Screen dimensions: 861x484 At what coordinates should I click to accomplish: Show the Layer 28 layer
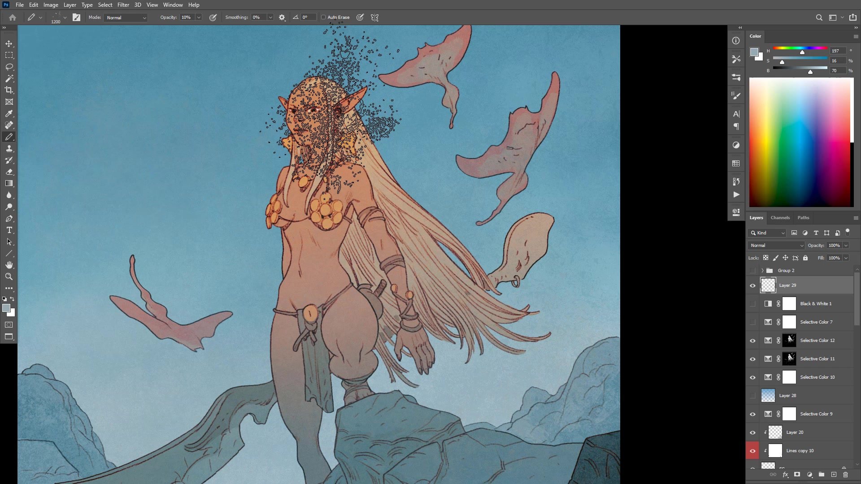pos(752,396)
